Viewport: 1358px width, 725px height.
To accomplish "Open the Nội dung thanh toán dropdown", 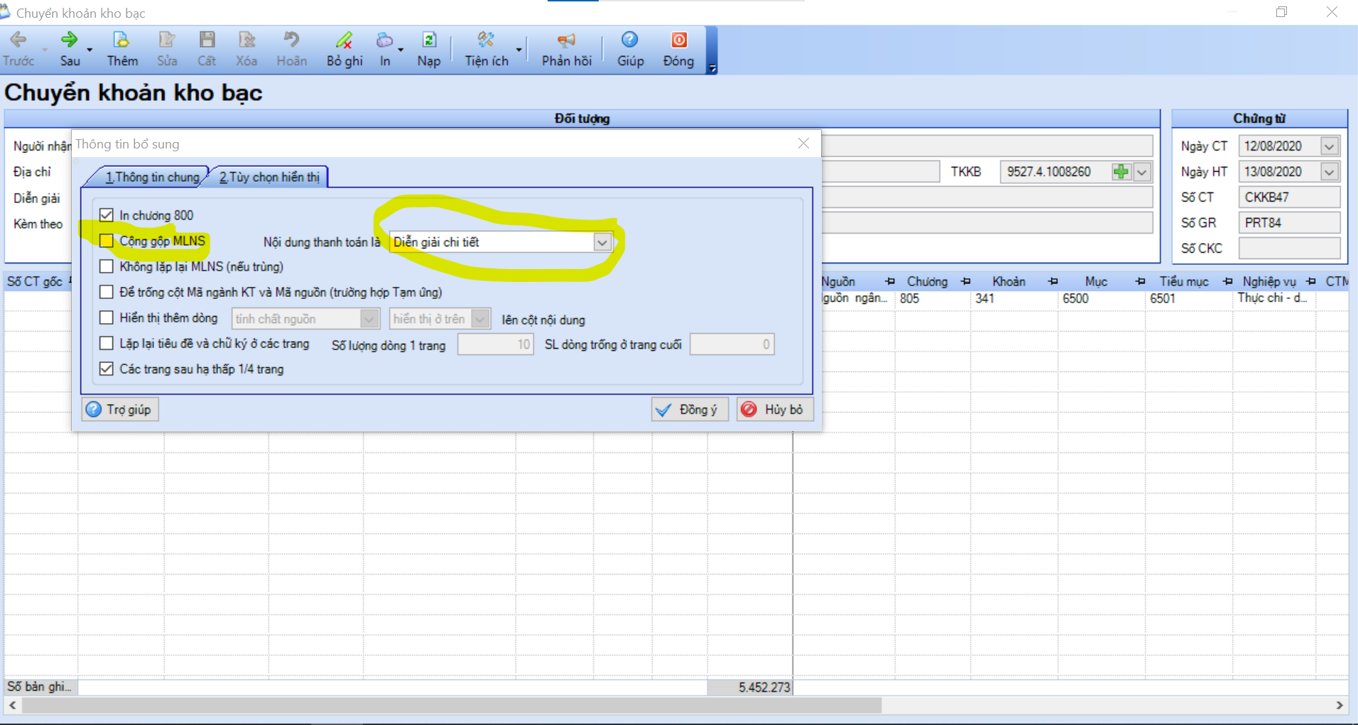I will pyautogui.click(x=602, y=242).
